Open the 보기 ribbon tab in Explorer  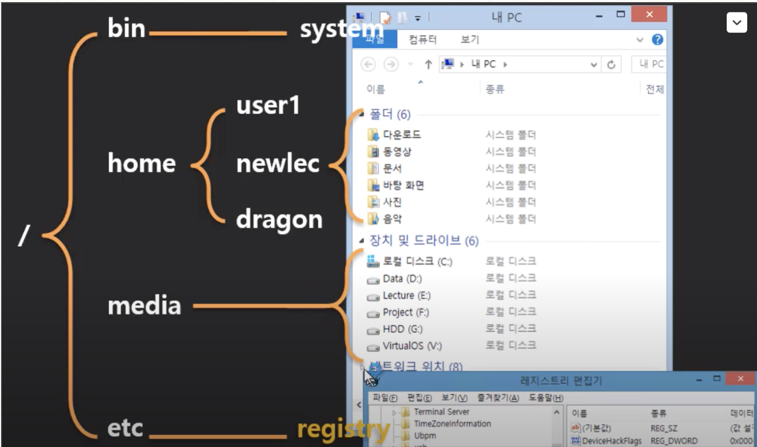point(469,40)
